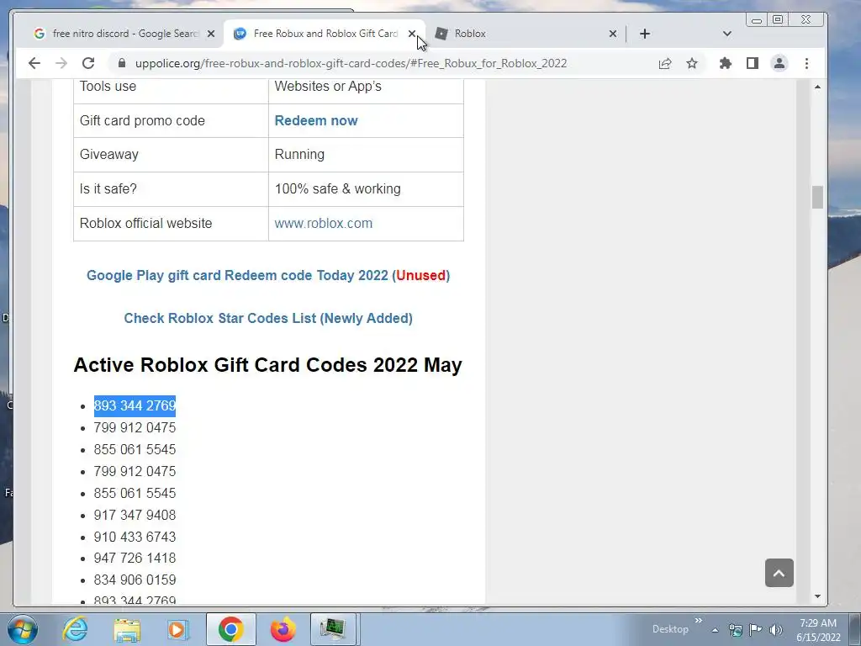Click the code 910 433 6743
The height and width of the screenshot is (646, 861).
135,537
